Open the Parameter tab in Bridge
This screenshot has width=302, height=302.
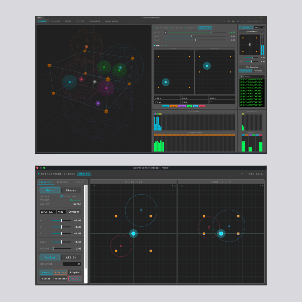[x=46, y=182]
